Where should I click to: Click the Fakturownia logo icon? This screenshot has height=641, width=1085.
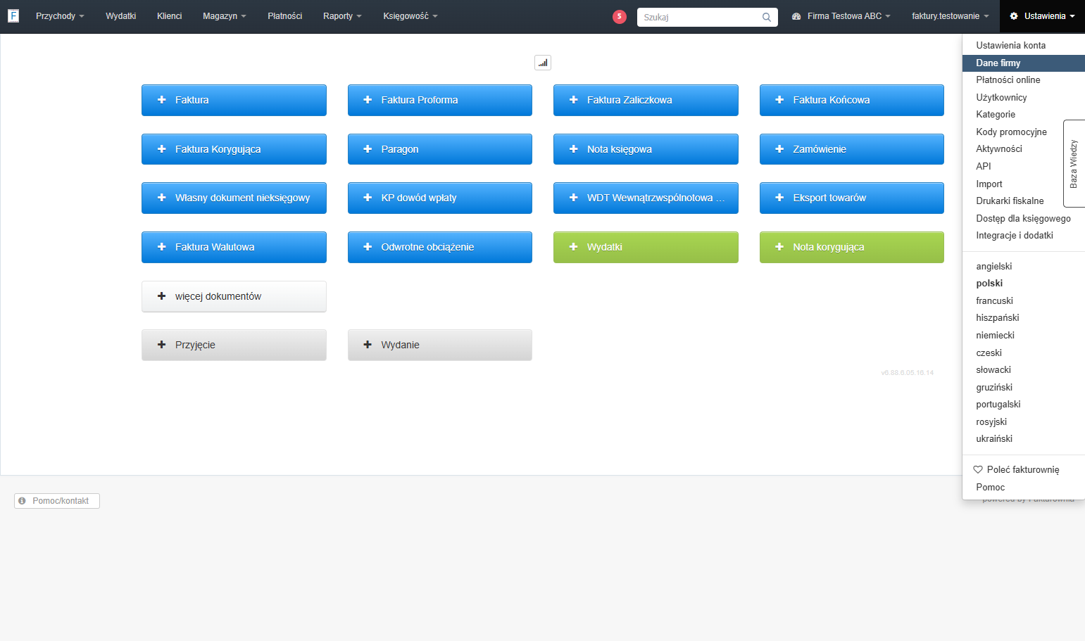pyautogui.click(x=13, y=15)
